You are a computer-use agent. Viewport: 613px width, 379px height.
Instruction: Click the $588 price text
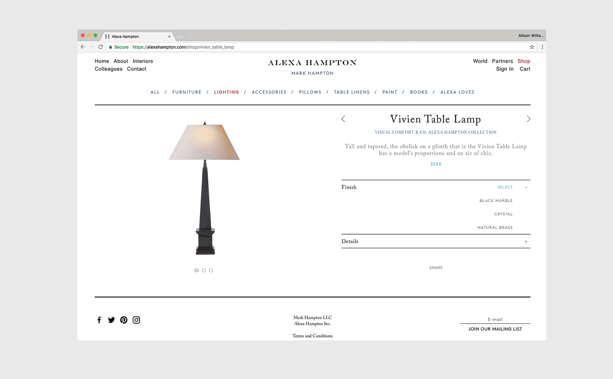[x=436, y=164]
